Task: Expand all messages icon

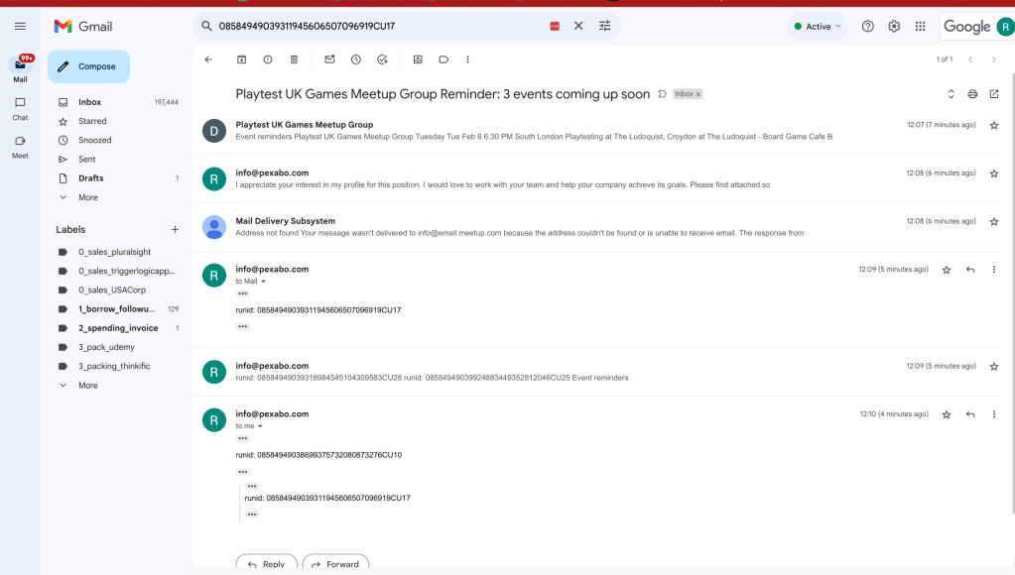Action: click(951, 94)
